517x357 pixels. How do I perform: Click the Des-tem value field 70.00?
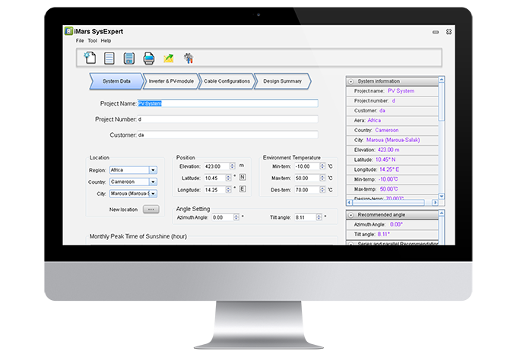[x=307, y=190]
